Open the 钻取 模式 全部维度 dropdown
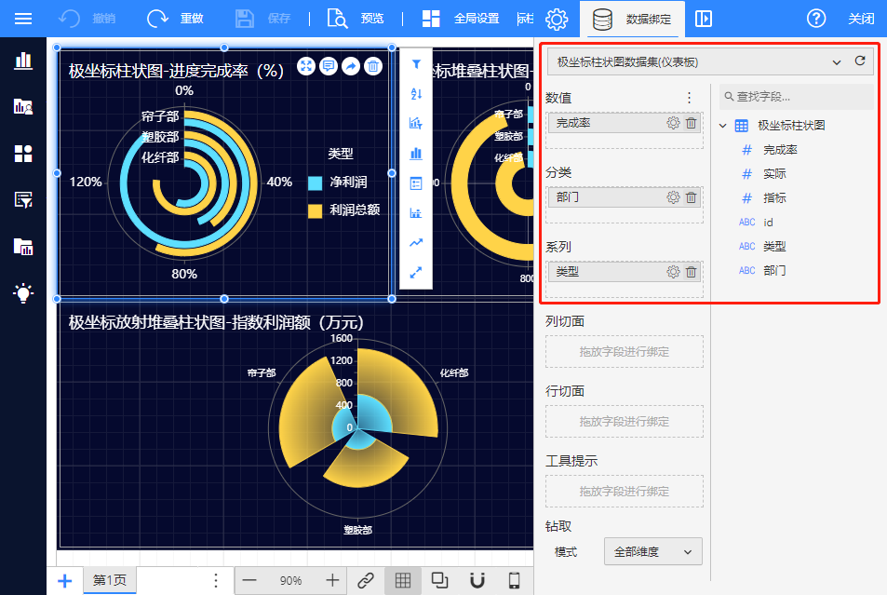 point(652,552)
